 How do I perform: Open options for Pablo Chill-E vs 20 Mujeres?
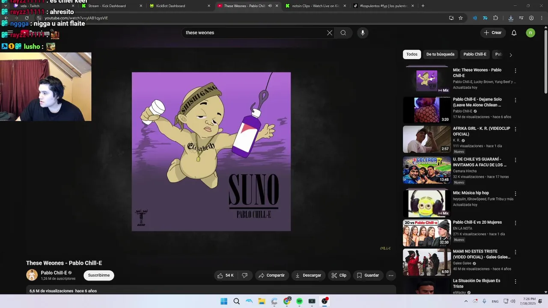(x=515, y=223)
